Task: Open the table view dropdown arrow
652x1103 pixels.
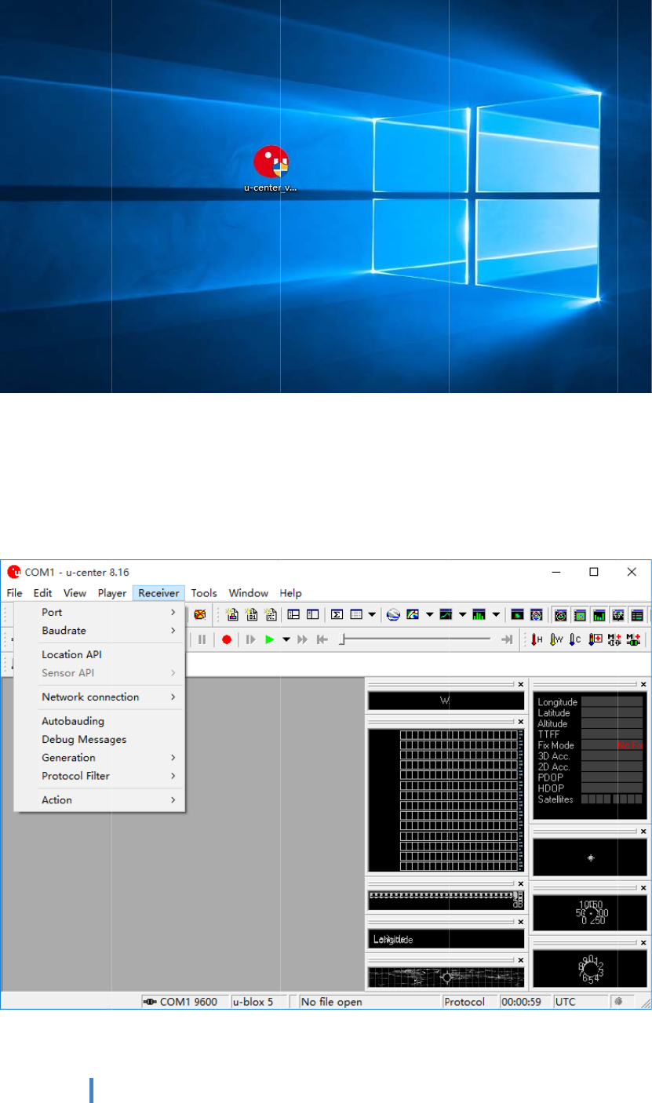Action: (371, 615)
